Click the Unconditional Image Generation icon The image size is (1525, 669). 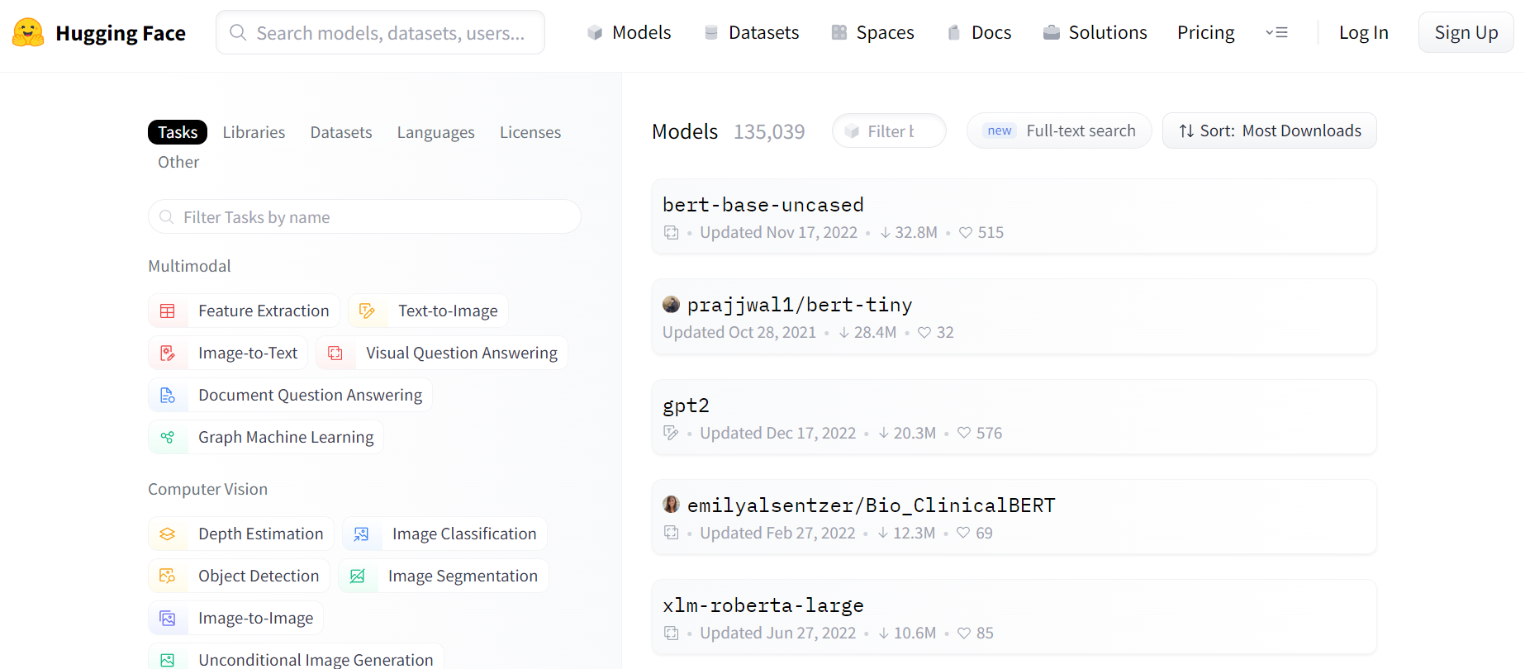(168, 660)
